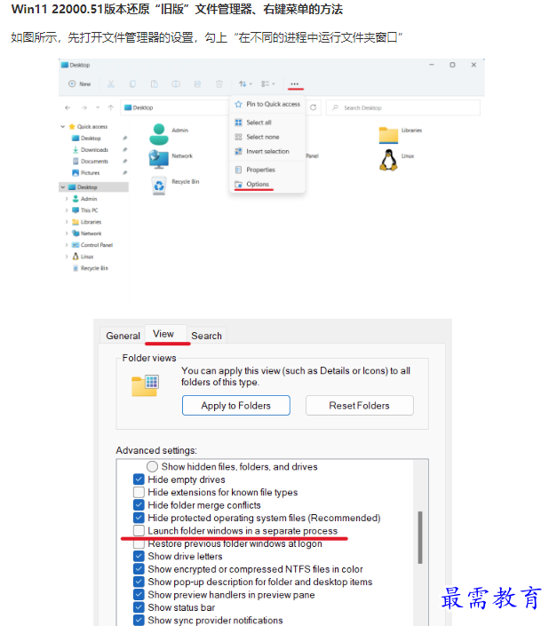Click the folder views icon

(146, 385)
